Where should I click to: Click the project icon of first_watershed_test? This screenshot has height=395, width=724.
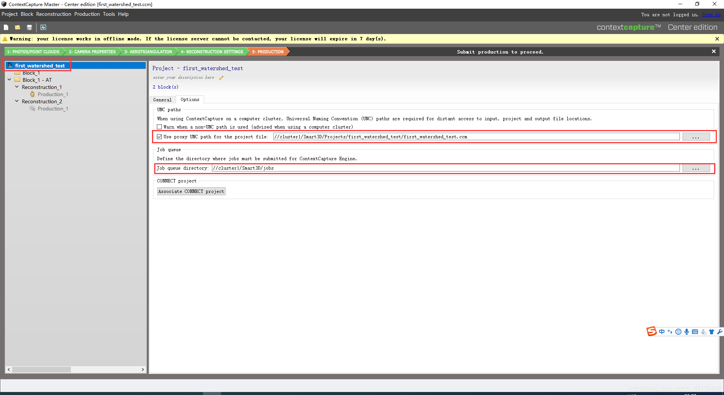pos(10,66)
